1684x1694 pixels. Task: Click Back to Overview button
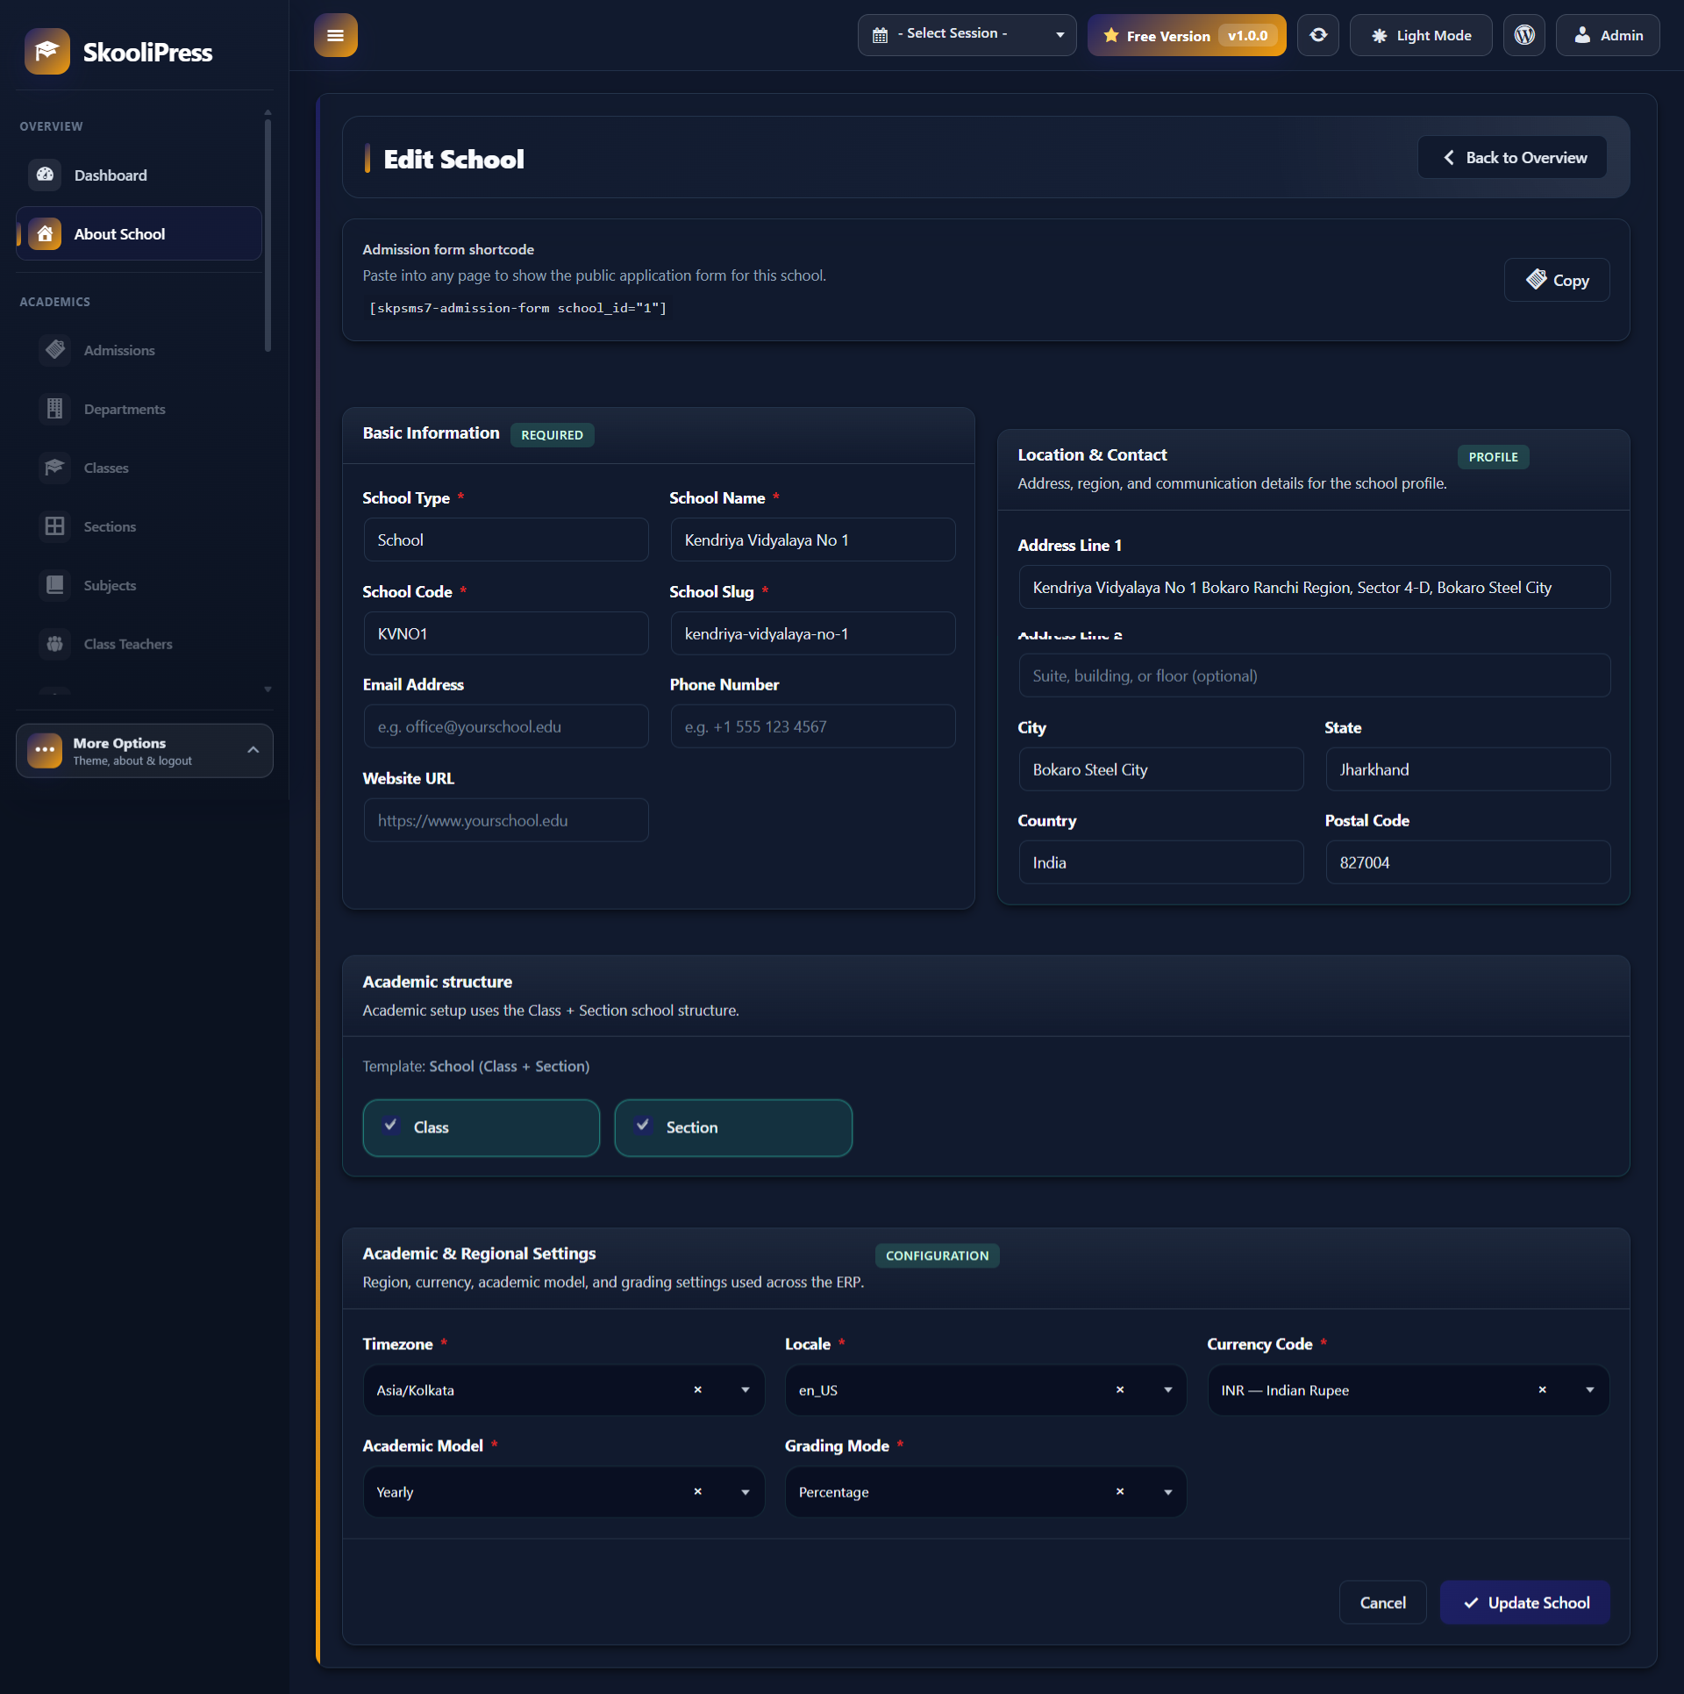1512,157
